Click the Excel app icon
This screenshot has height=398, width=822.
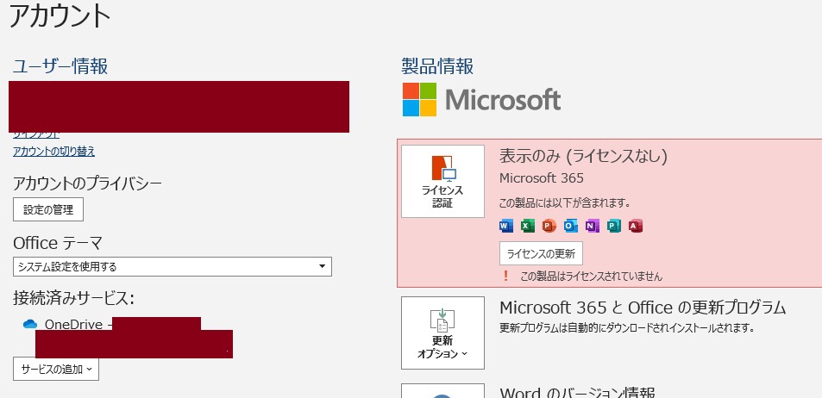(528, 227)
